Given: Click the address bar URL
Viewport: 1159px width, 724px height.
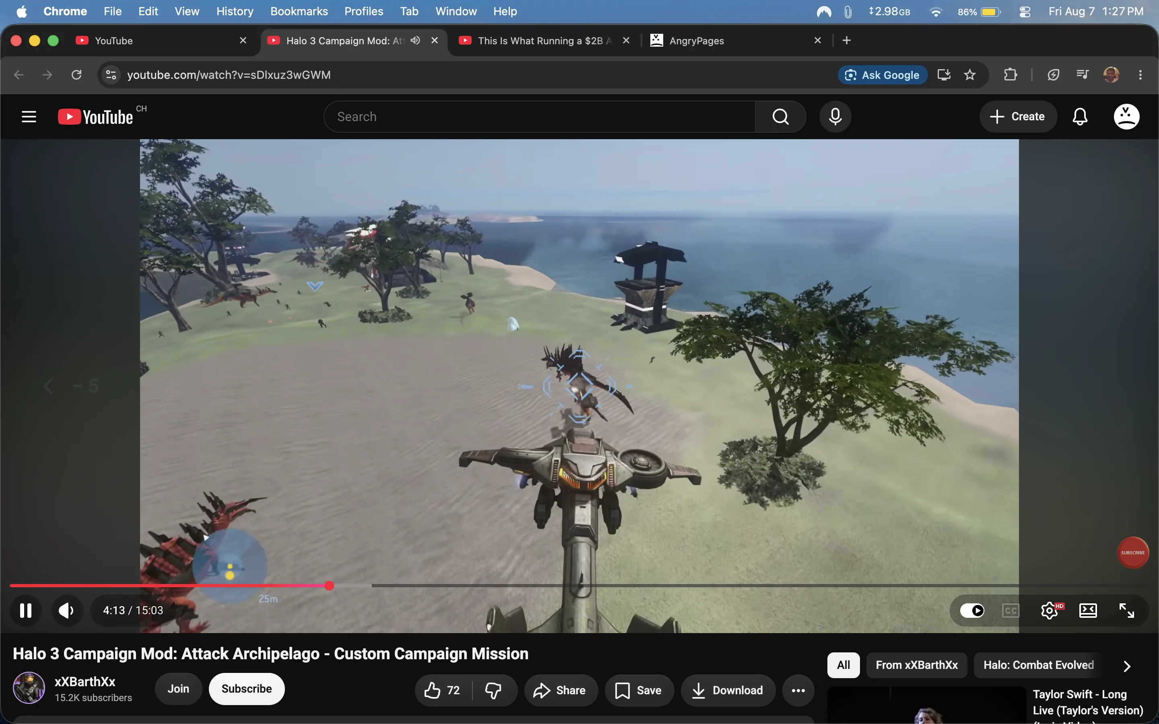Looking at the screenshot, I should point(229,75).
